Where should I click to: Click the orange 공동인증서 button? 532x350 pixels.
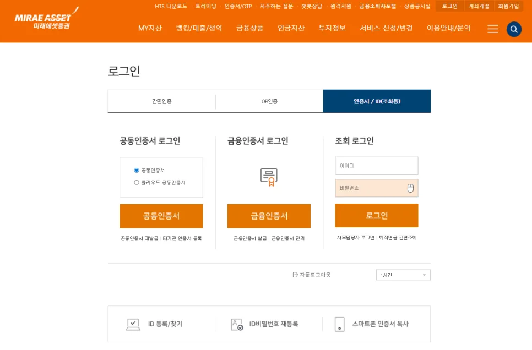(x=161, y=216)
